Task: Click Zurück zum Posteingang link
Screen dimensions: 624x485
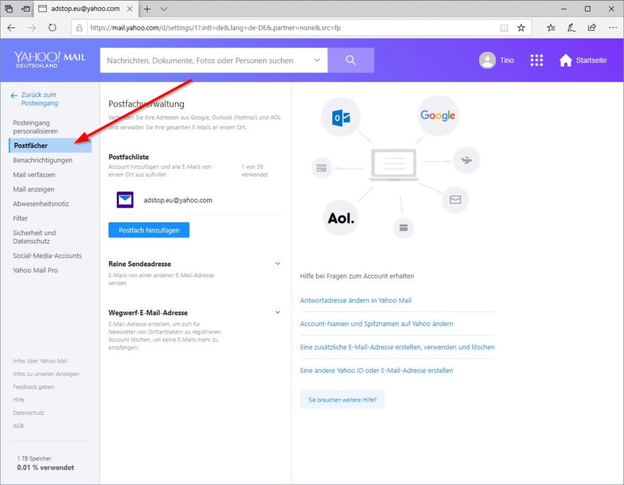Action: [40, 99]
